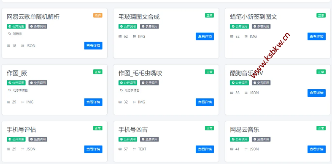Open details for 网易云歌单随机解析
This screenshot has height=164, width=332.
93,45
